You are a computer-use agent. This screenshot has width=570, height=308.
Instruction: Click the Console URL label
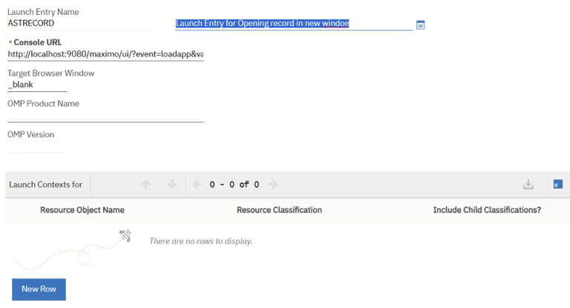pyautogui.click(x=38, y=42)
